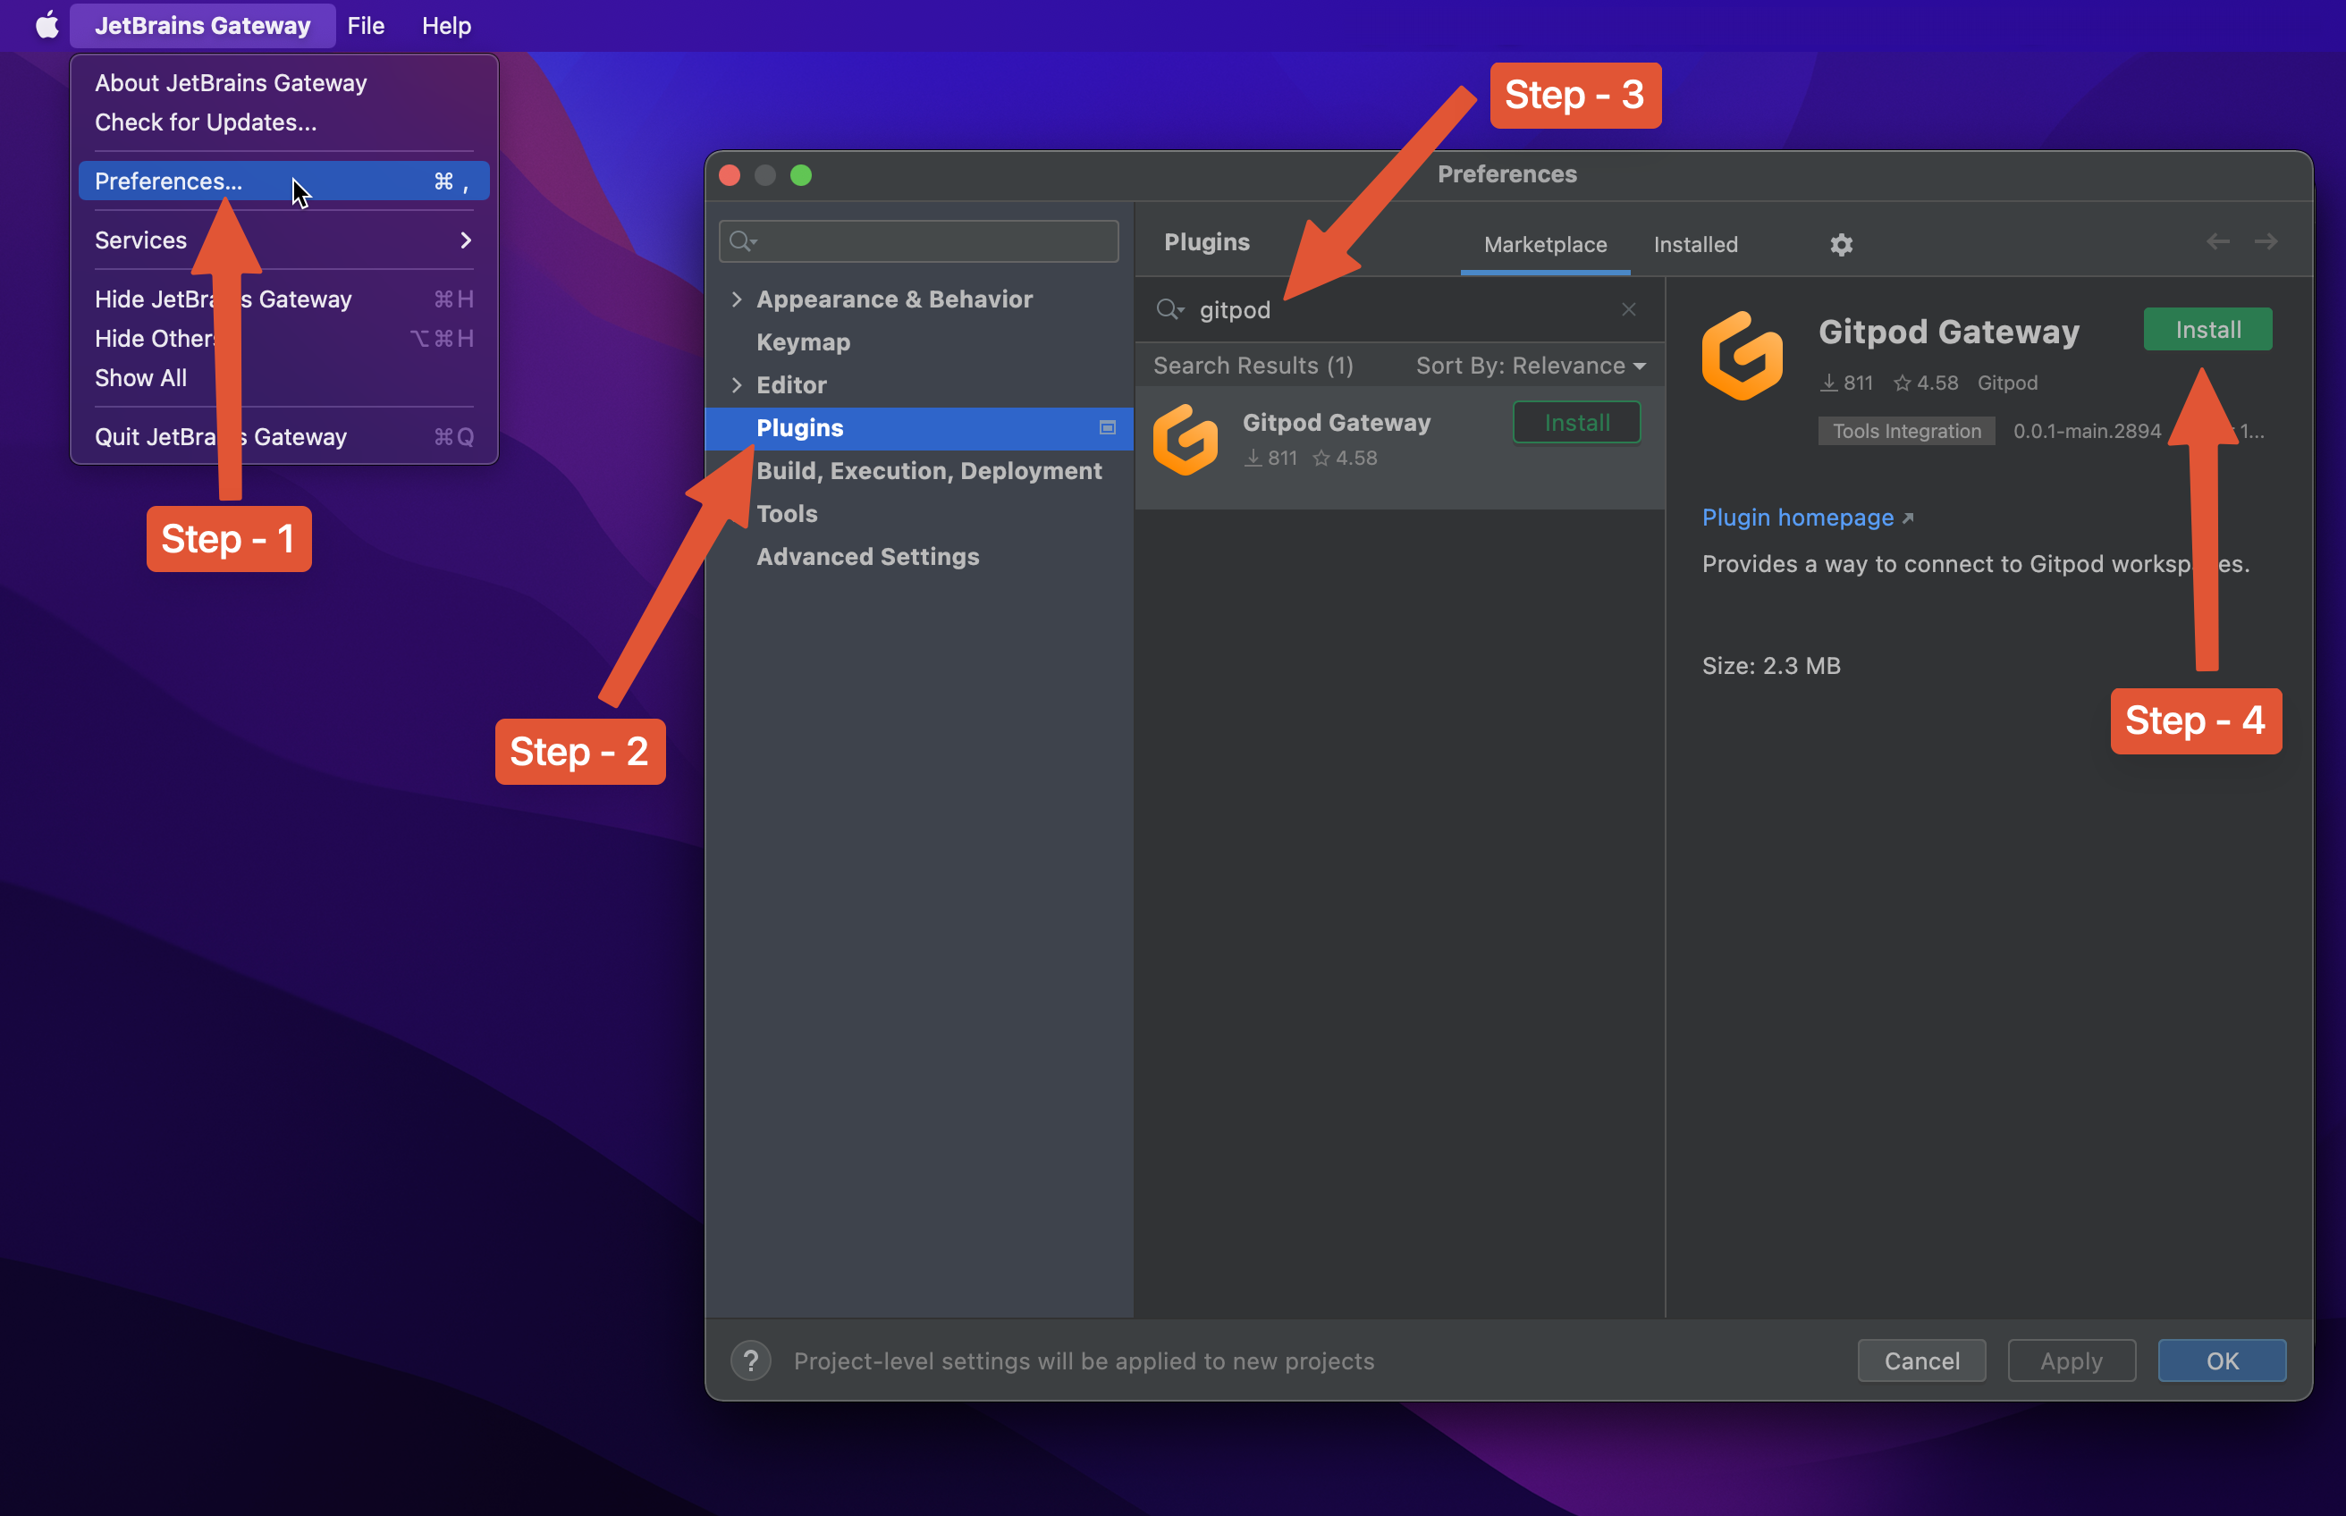Expand the Editor section

(x=737, y=385)
